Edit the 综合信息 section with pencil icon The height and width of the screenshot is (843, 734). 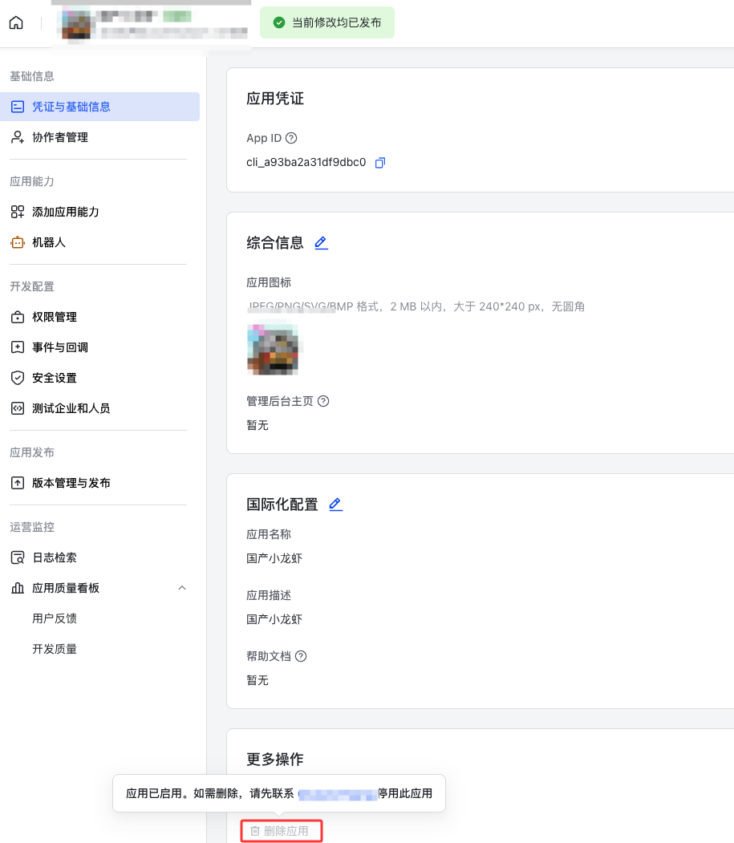click(x=321, y=243)
